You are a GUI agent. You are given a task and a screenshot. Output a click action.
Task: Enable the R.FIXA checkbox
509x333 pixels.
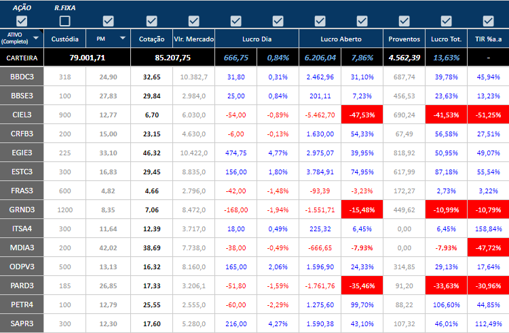click(65, 21)
